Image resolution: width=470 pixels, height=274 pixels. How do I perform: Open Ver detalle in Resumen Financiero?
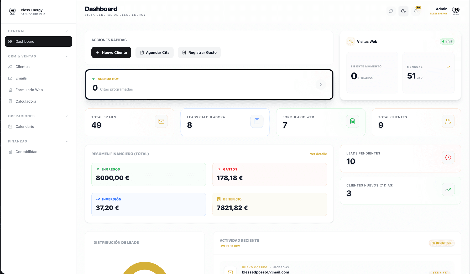[x=318, y=154]
